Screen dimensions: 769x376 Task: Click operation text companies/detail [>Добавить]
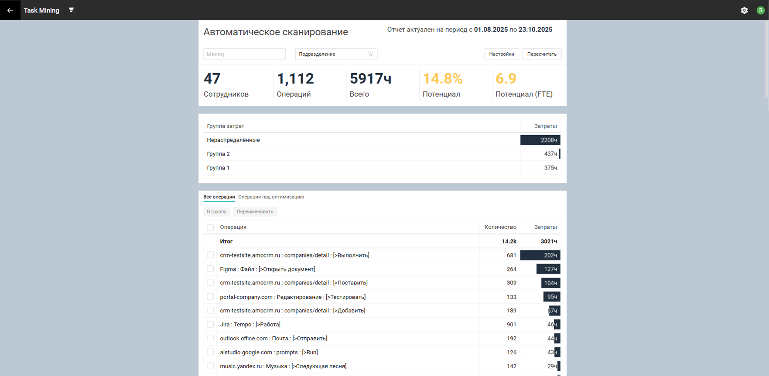click(293, 311)
